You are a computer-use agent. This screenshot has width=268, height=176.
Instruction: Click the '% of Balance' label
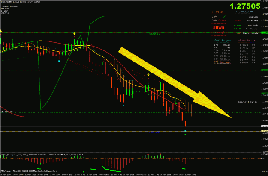(252, 29)
